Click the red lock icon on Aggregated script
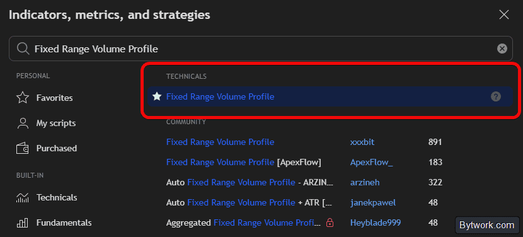Image resolution: width=523 pixels, height=237 pixels. tap(330, 223)
